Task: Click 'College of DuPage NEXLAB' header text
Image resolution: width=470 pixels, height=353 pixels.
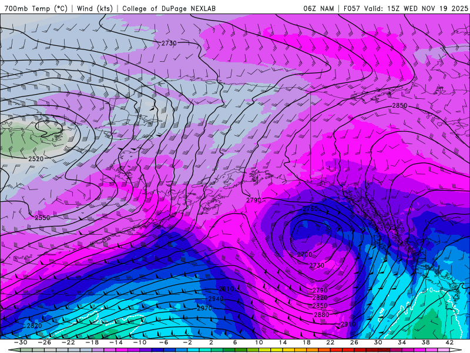Action: click(169, 8)
